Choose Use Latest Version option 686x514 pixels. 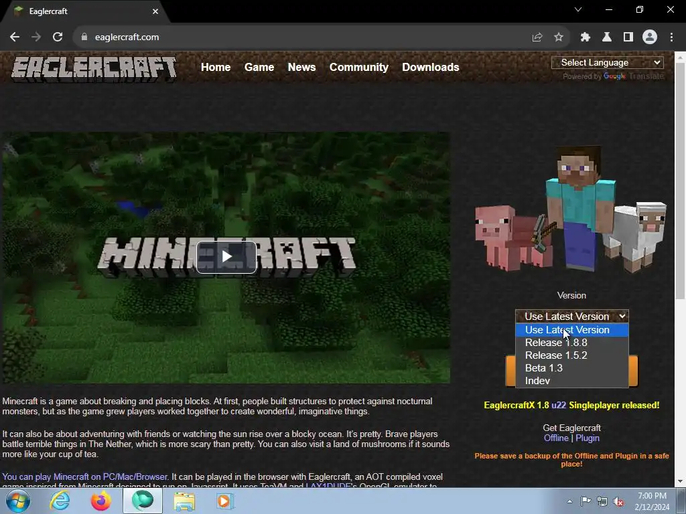click(x=572, y=330)
